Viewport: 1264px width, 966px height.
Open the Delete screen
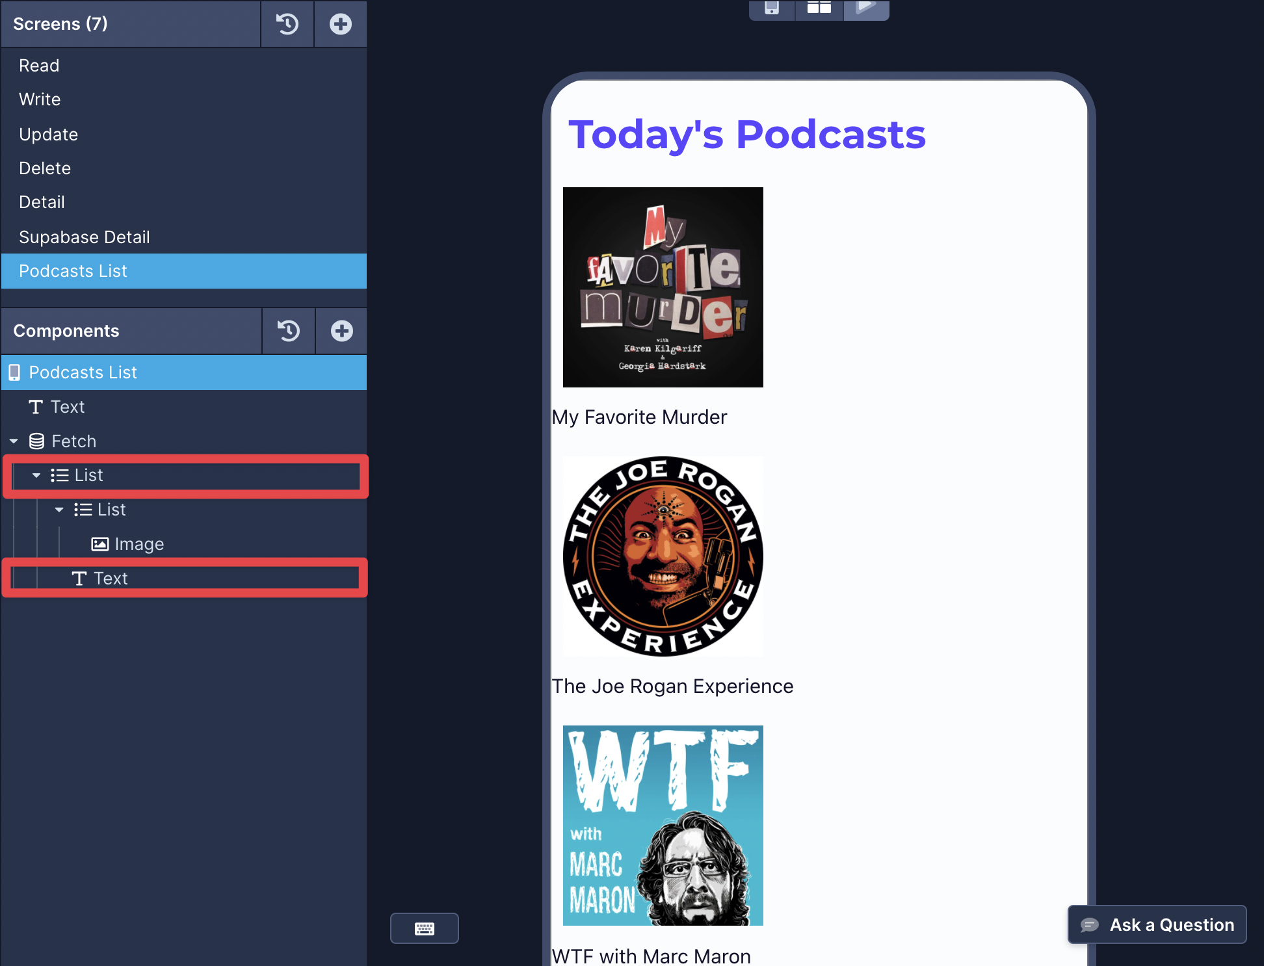coord(184,168)
